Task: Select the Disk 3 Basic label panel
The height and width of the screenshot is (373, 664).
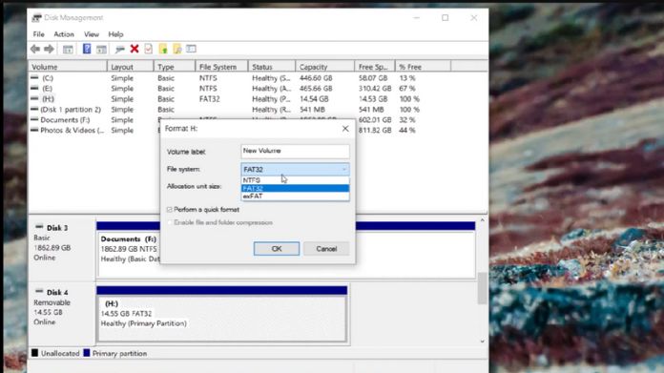Action: coord(62,249)
